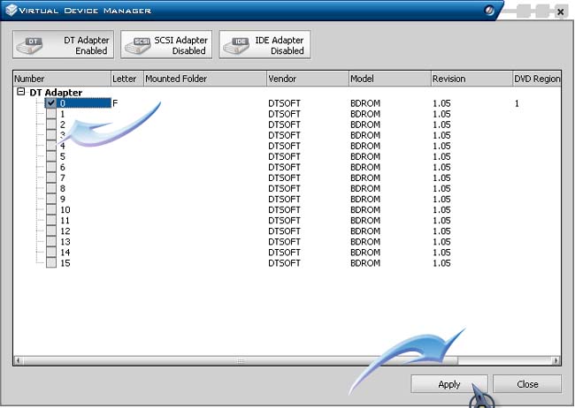This screenshot has width=575, height=408.
Task: Click the Apply button
Action: click(x=448, y=384)
